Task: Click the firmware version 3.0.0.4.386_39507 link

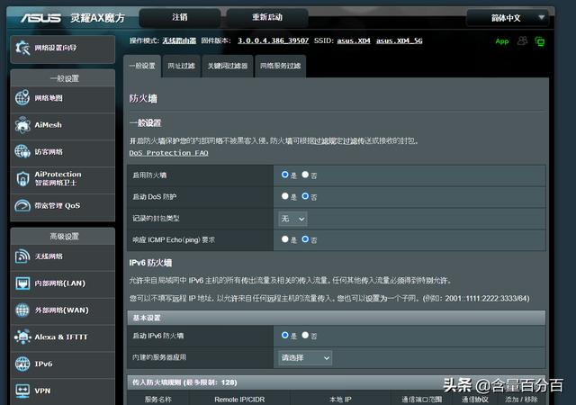Action: (x=273, y=40)
